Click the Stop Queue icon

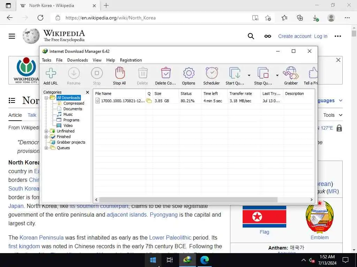pyautogui.click(x=263, y=76)
